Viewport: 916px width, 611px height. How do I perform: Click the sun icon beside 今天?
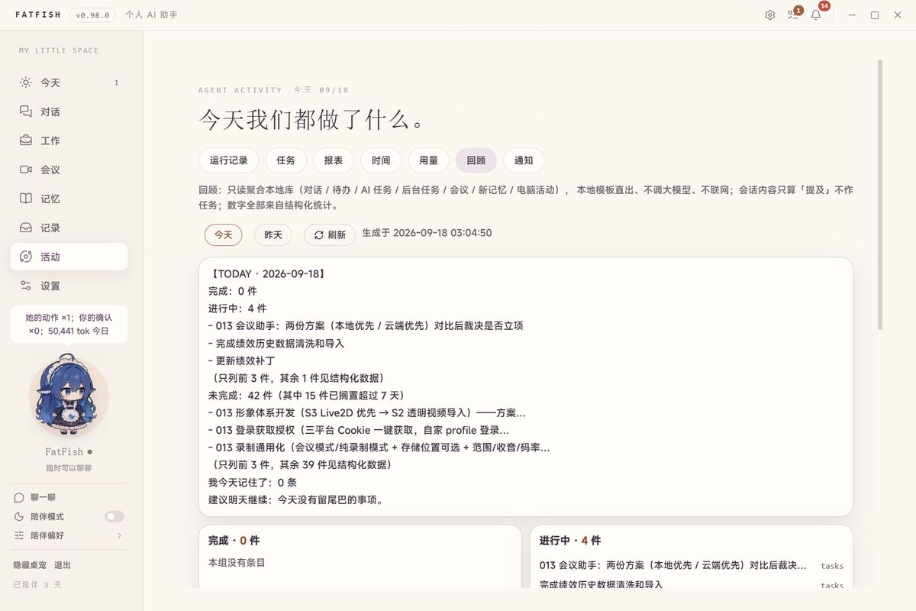coord(26,82)
